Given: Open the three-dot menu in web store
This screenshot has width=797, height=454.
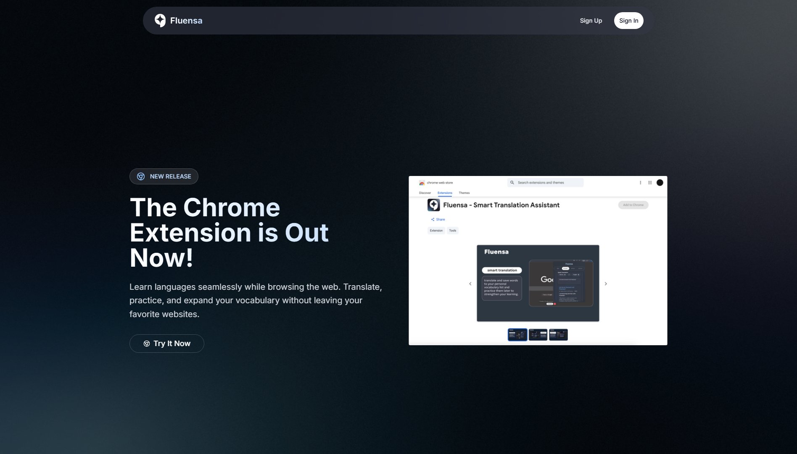Looking at the screenshot, I should [640, 183].
